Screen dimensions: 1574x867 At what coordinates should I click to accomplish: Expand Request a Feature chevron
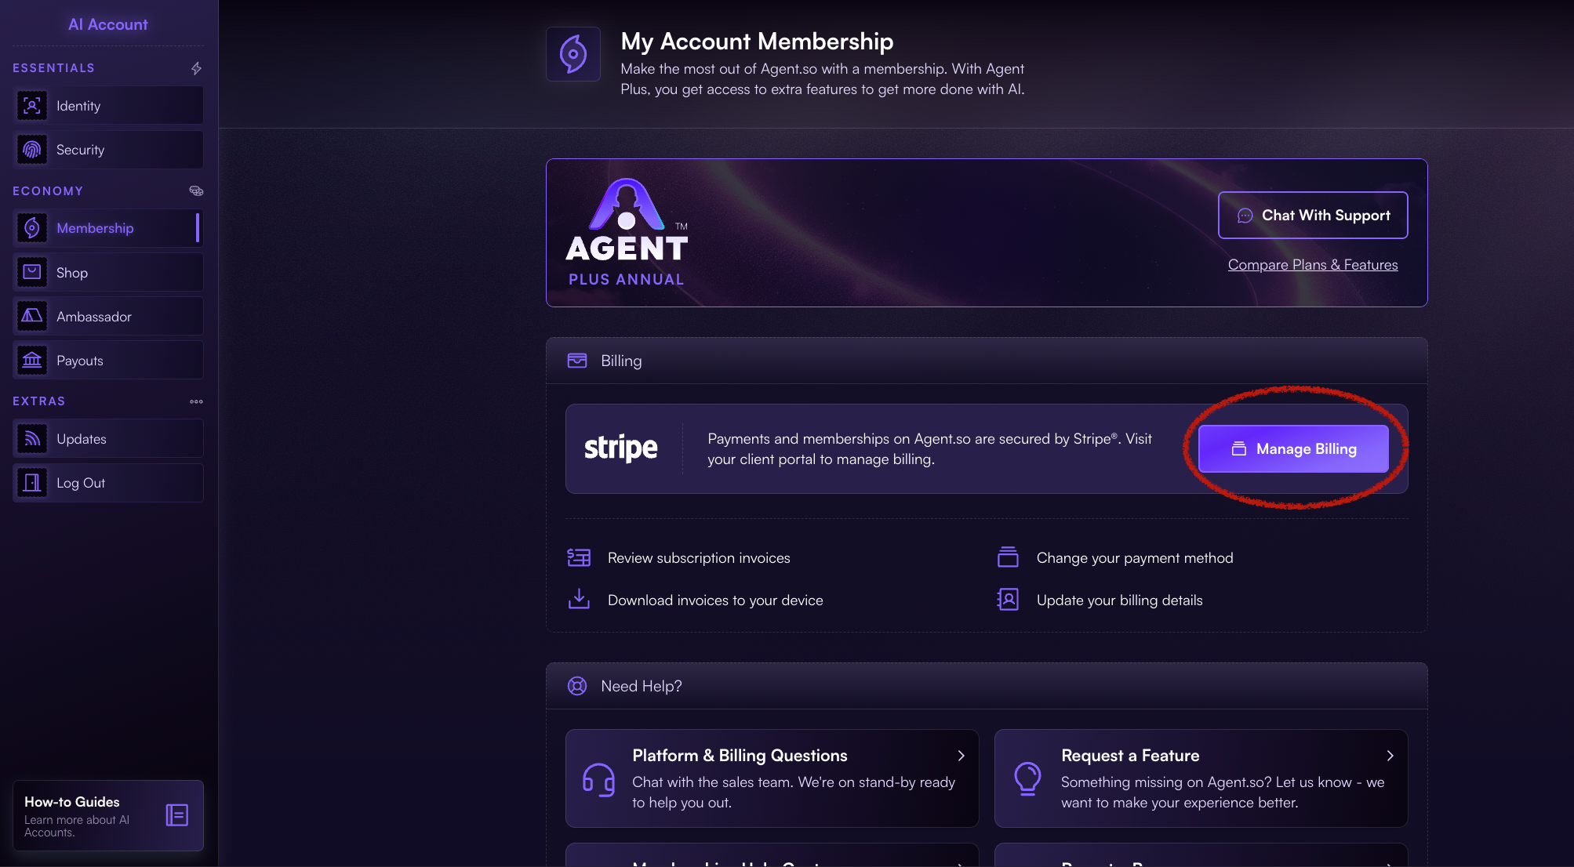1390,756
